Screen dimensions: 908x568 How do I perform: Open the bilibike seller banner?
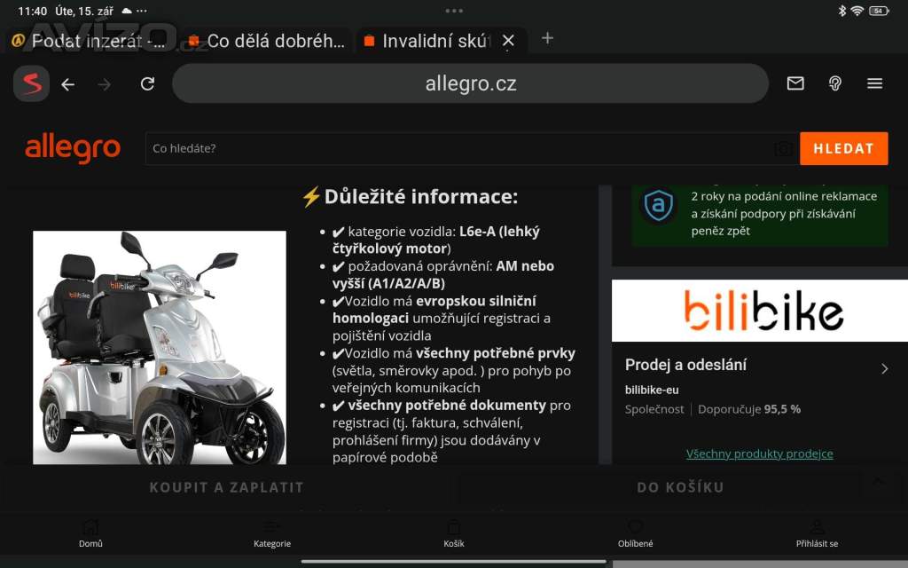point(760,311)
